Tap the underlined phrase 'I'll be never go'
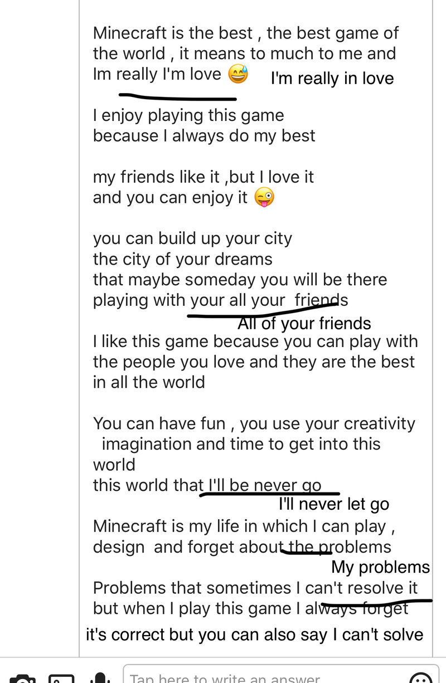 [262, 485]
